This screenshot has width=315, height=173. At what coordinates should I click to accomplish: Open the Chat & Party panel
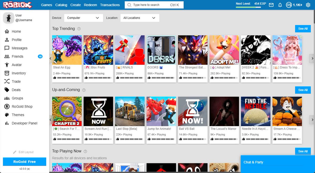point(278,164)
